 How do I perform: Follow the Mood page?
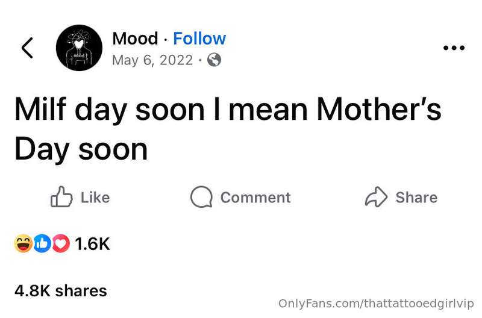[x=199, y=39]
